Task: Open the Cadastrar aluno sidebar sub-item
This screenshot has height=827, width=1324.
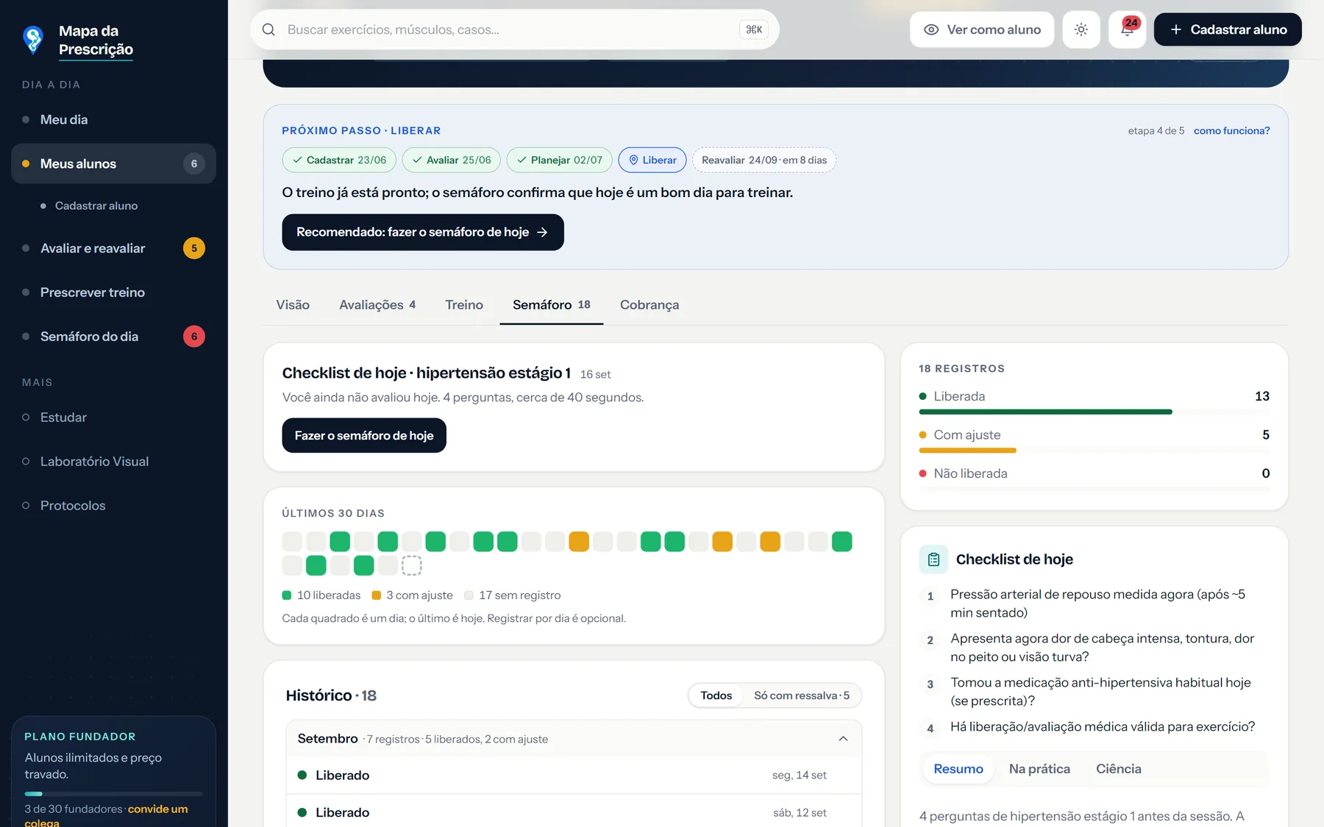Action: (x=96, y=206)
